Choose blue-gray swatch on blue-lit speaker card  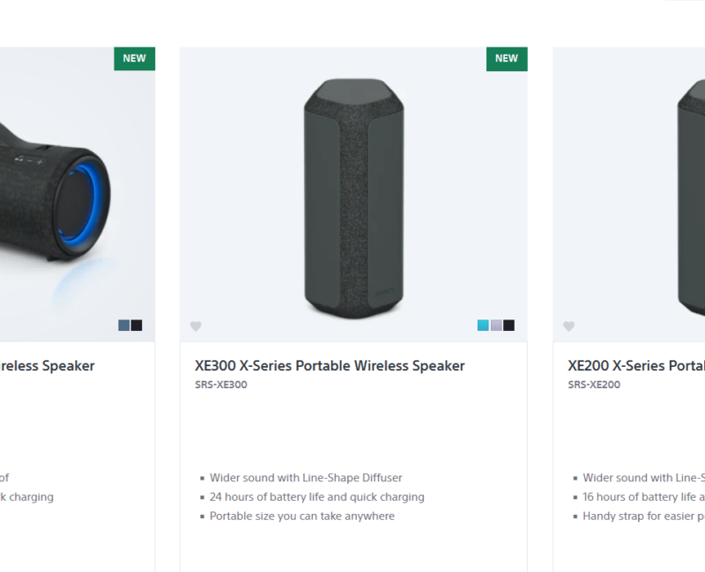point(123,325)
